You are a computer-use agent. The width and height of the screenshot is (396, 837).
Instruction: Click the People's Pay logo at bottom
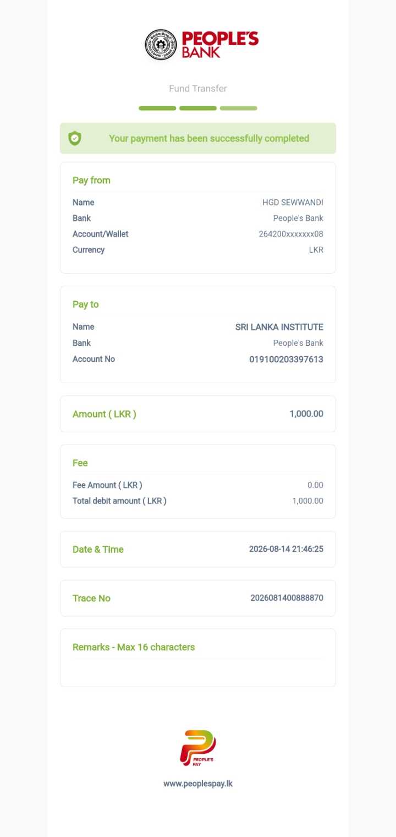click(198, 749)
